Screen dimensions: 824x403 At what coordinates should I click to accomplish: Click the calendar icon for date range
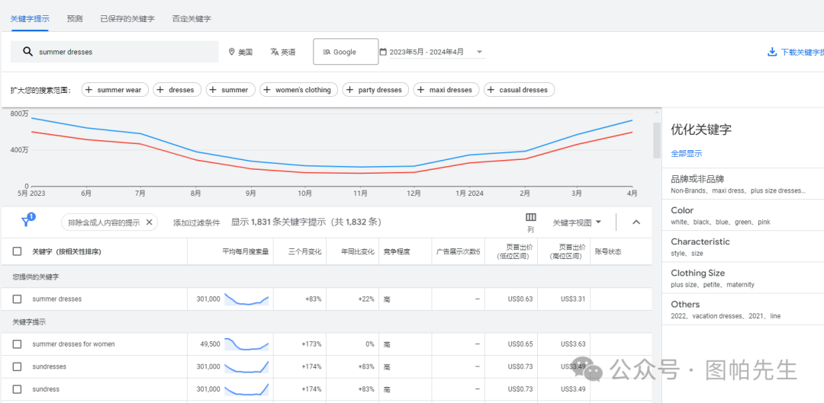tap(384, 52)
